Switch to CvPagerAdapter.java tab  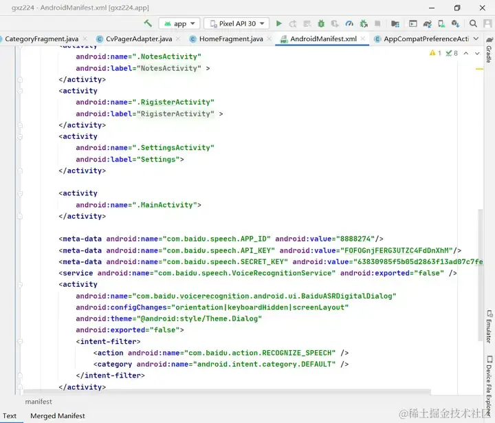click(x=139, y=39)
